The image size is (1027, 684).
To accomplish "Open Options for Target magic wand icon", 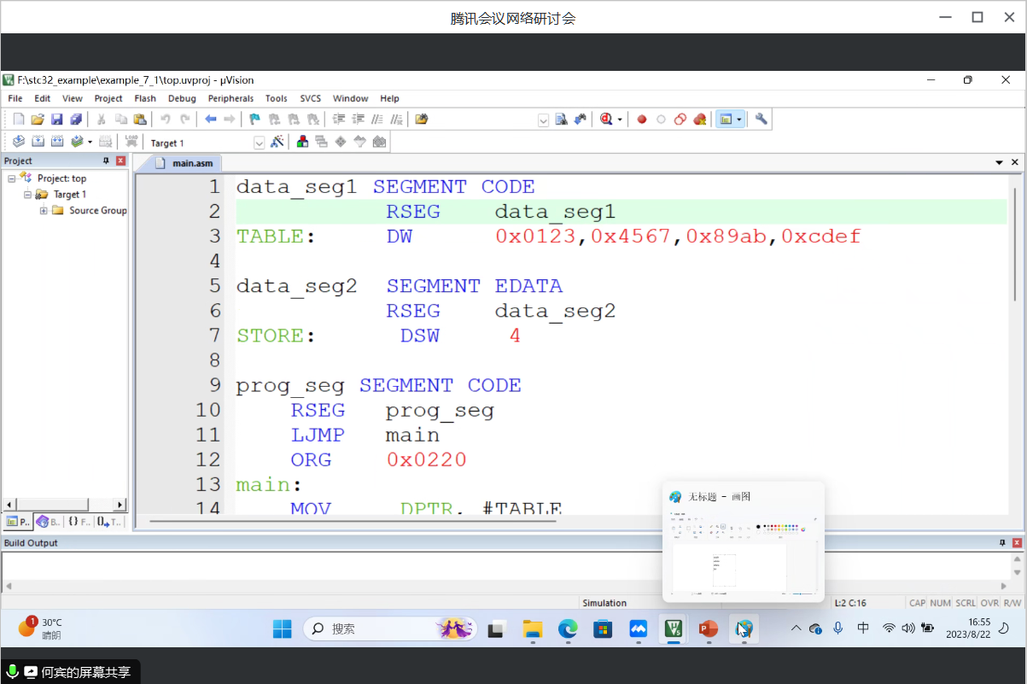I will (x=277, y=142).
